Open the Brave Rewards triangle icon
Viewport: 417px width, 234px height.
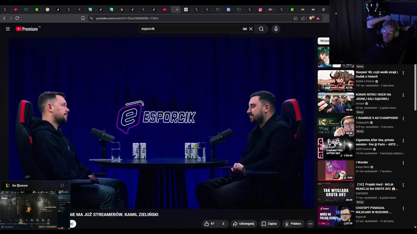(x=318, y=18)
